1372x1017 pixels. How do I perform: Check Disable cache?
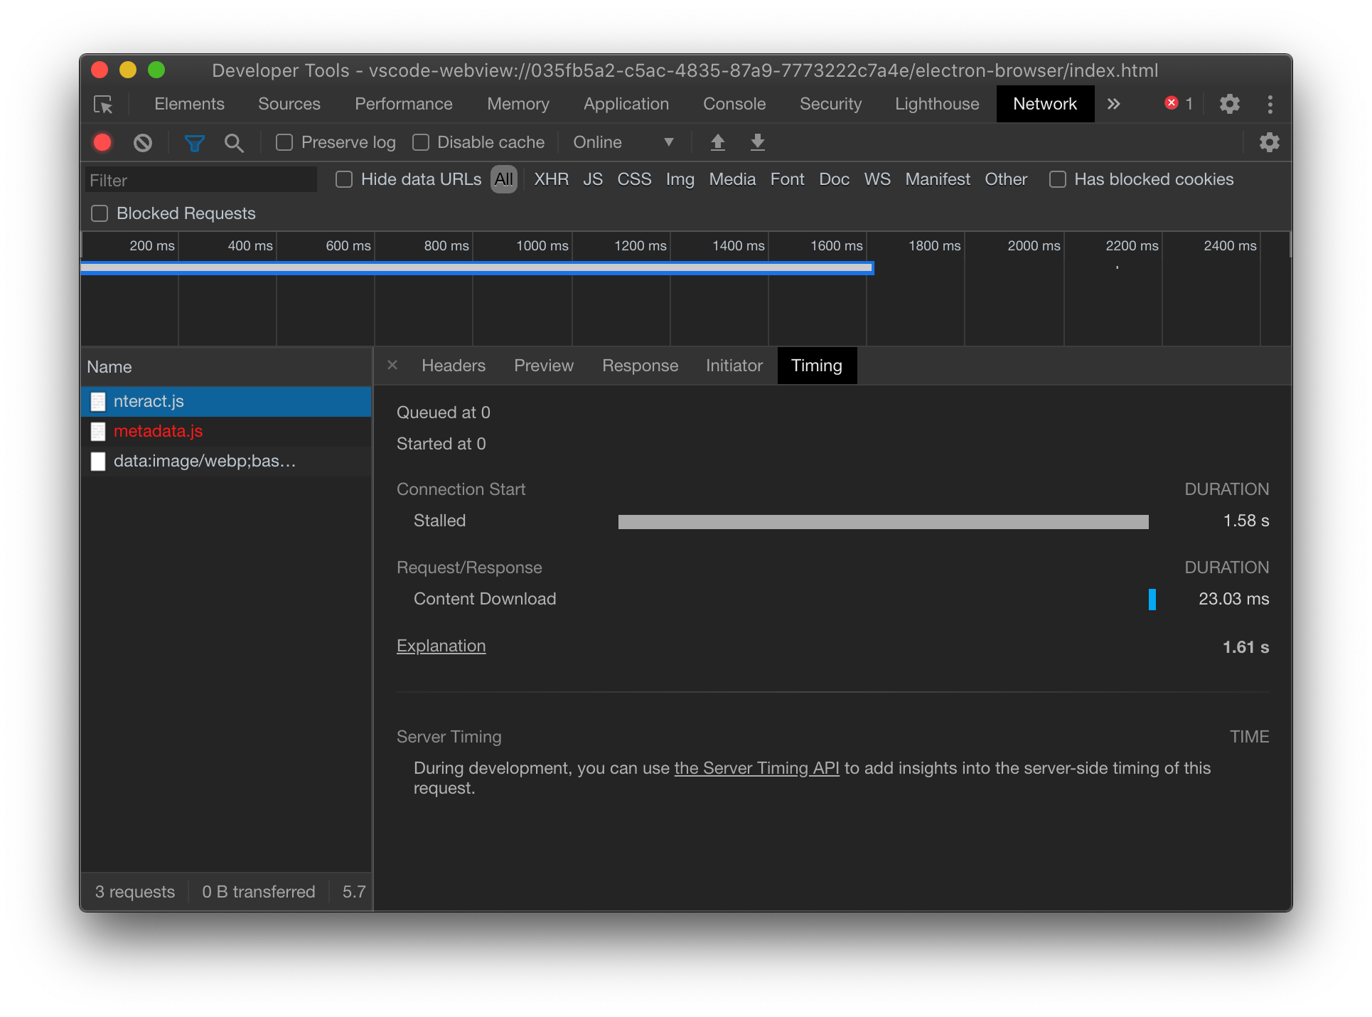421,142
